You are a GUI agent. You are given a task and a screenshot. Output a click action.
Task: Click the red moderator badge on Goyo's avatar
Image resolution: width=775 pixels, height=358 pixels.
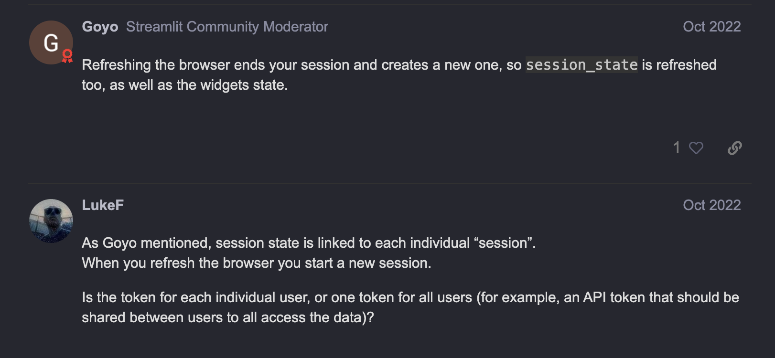click(x=67, y=56)
